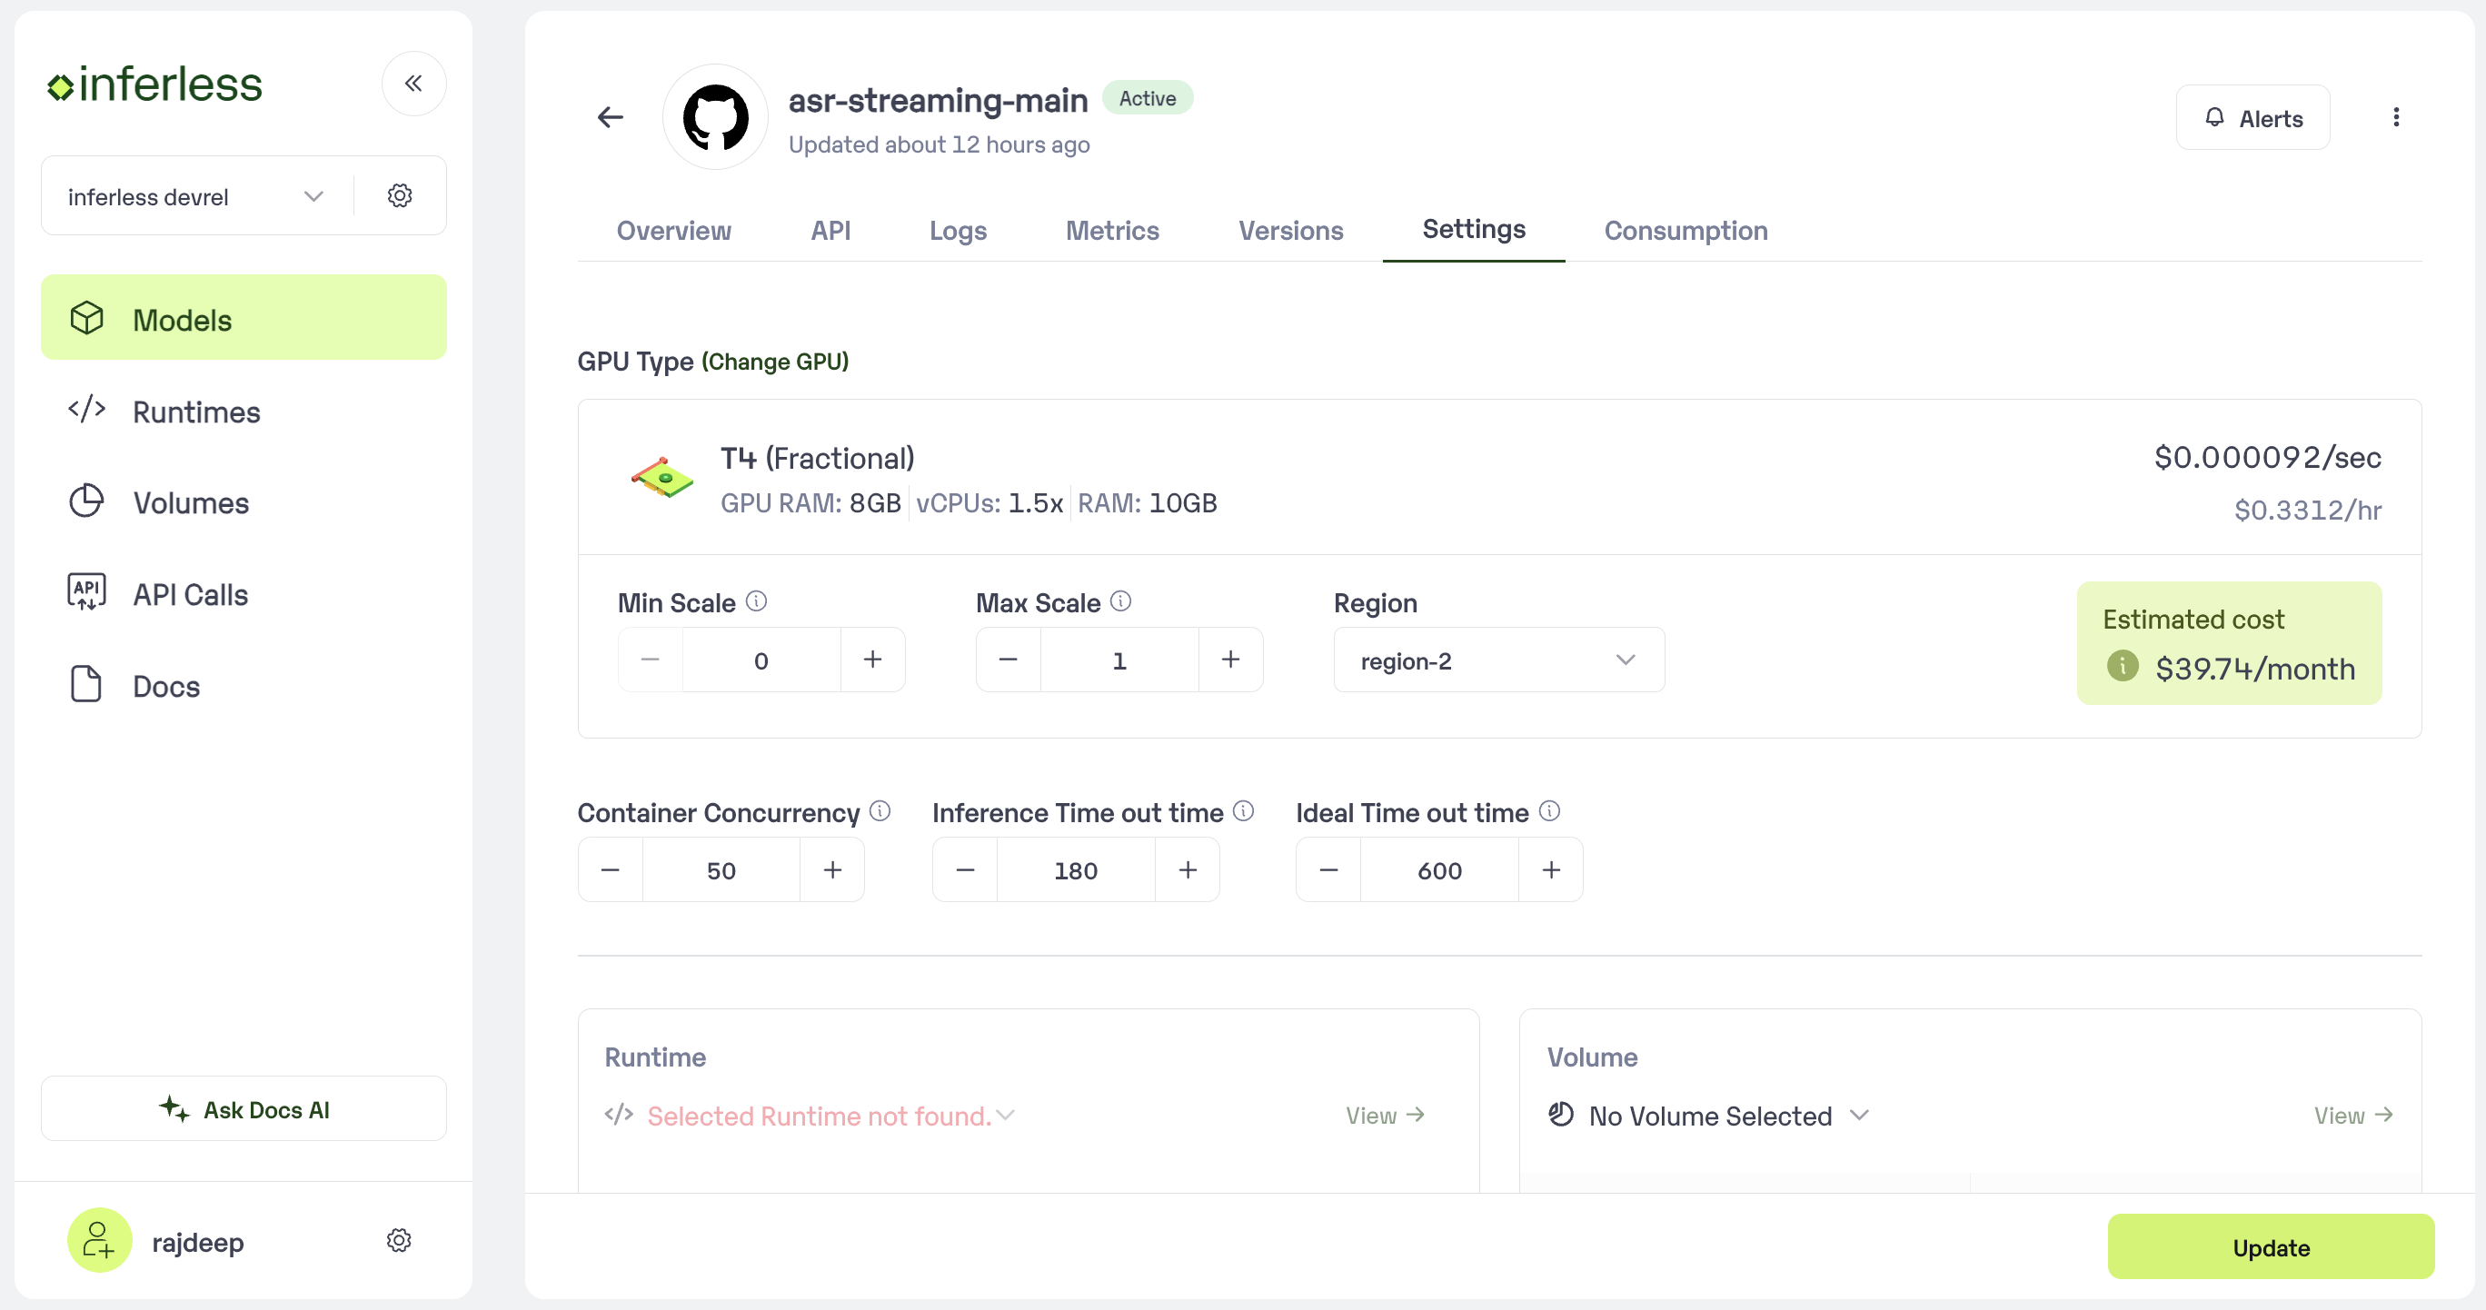Click the Ideal Time out value field

1439,870
